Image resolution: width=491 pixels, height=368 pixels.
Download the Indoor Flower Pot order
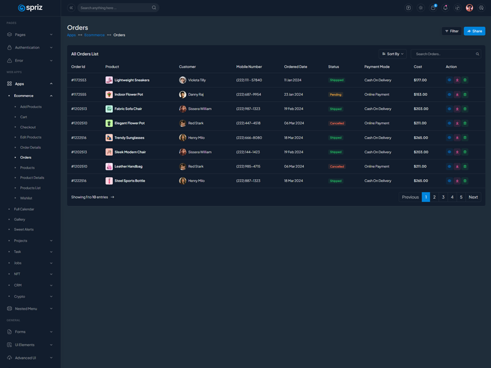457,94
